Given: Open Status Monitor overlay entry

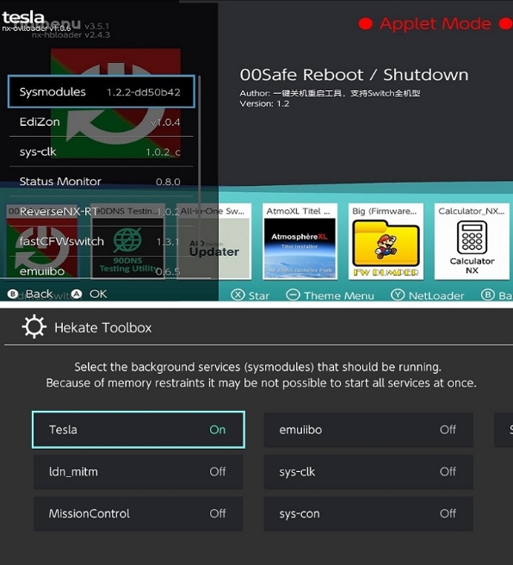Looking at the screenshot, I should click(102, 181).
